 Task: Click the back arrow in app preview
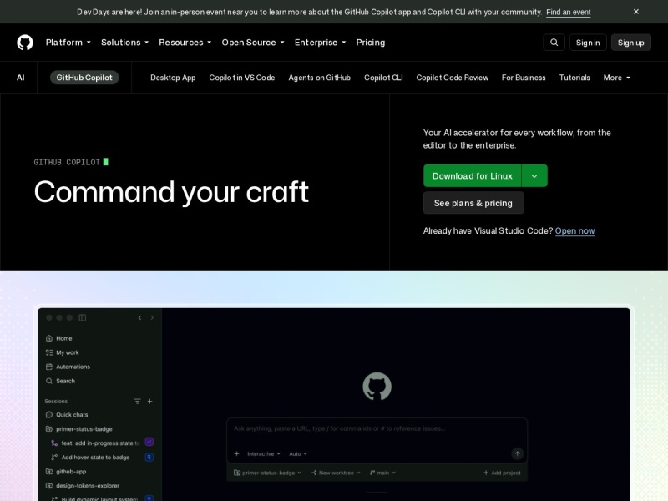click(139, 318)
